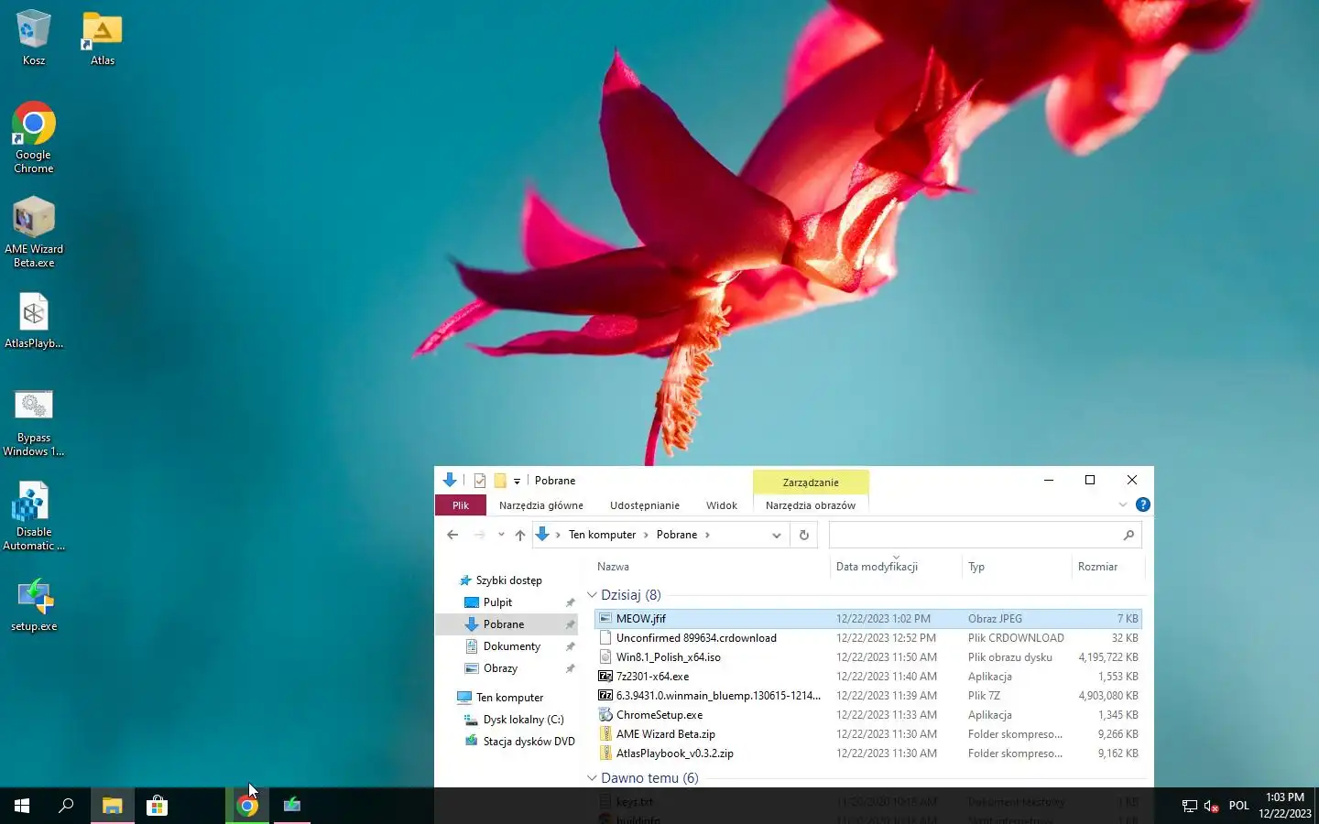The image size is (1319, 824).
Task: Select the MEOW.jfif file
Action: 868,619
